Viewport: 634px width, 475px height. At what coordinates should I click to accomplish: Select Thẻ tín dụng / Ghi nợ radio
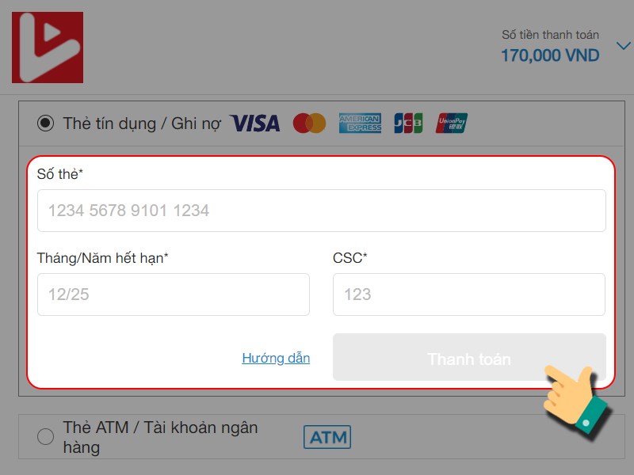pos(45,123)
